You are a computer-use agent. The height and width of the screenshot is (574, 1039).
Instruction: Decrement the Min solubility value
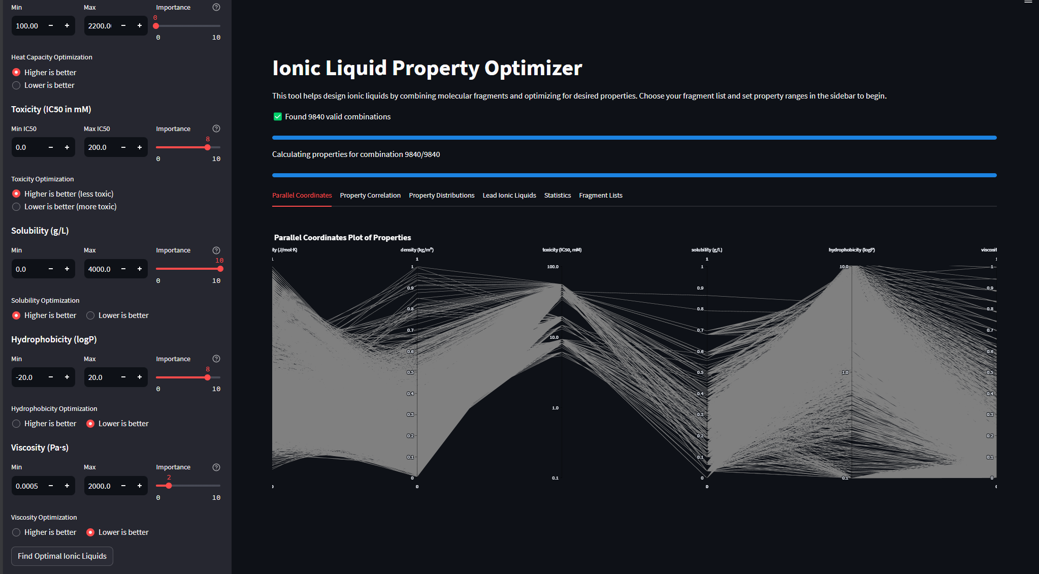click(50, 269)
